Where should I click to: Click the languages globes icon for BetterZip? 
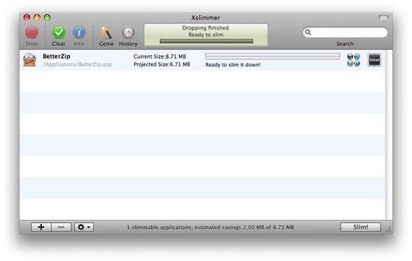coord(353,60)
